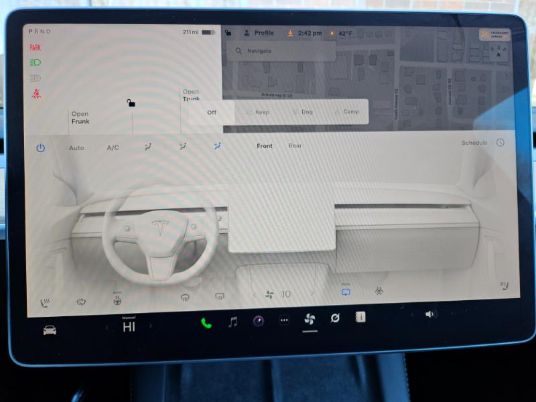The image size is (536, 402).
Task: Open the all apps three-dot menu
Action: (x=284, y=320)
